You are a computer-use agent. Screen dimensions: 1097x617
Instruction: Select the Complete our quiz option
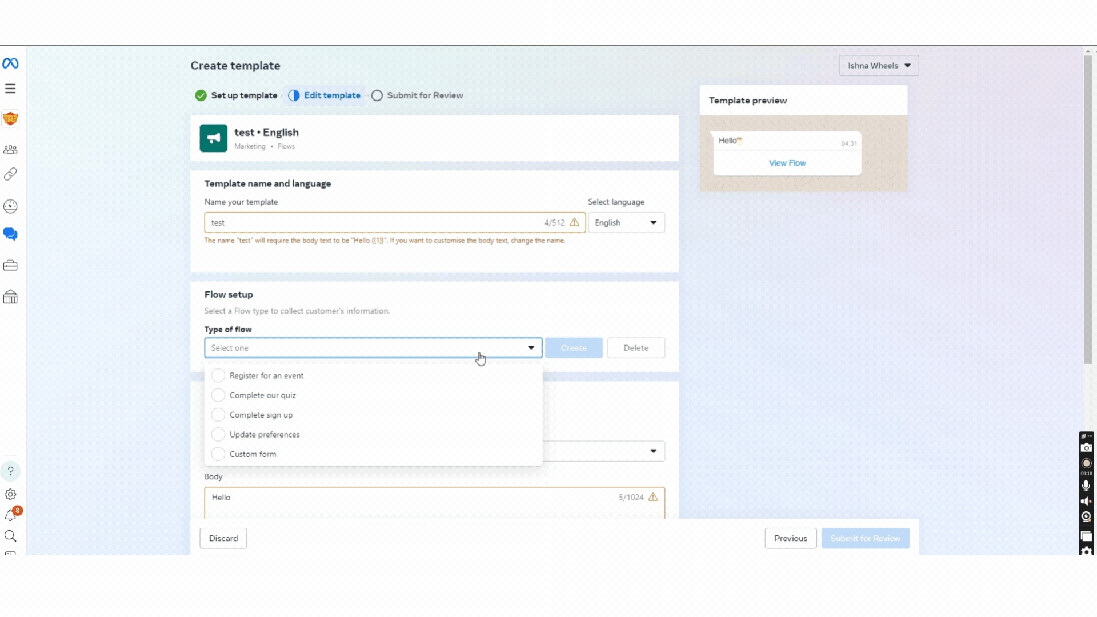tap(262, 395)
